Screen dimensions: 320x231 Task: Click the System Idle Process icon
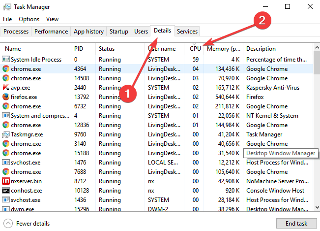[6, 60]
